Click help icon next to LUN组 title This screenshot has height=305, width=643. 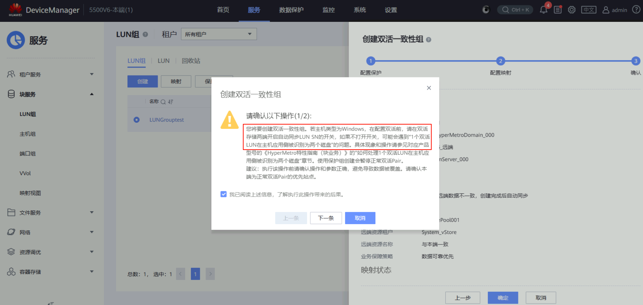(145, 34)
